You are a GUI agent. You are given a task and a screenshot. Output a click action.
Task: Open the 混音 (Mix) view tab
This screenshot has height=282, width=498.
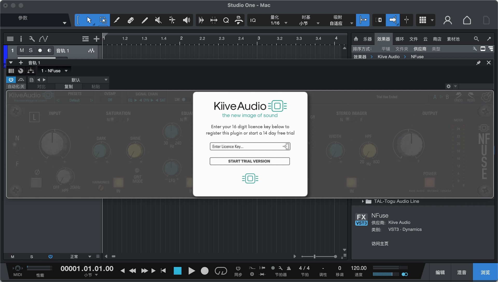461,272
